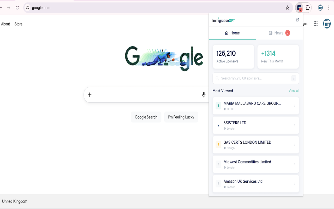Select the Midwest Commodities Limited name
334x209 pixels.
click(247, 162)
